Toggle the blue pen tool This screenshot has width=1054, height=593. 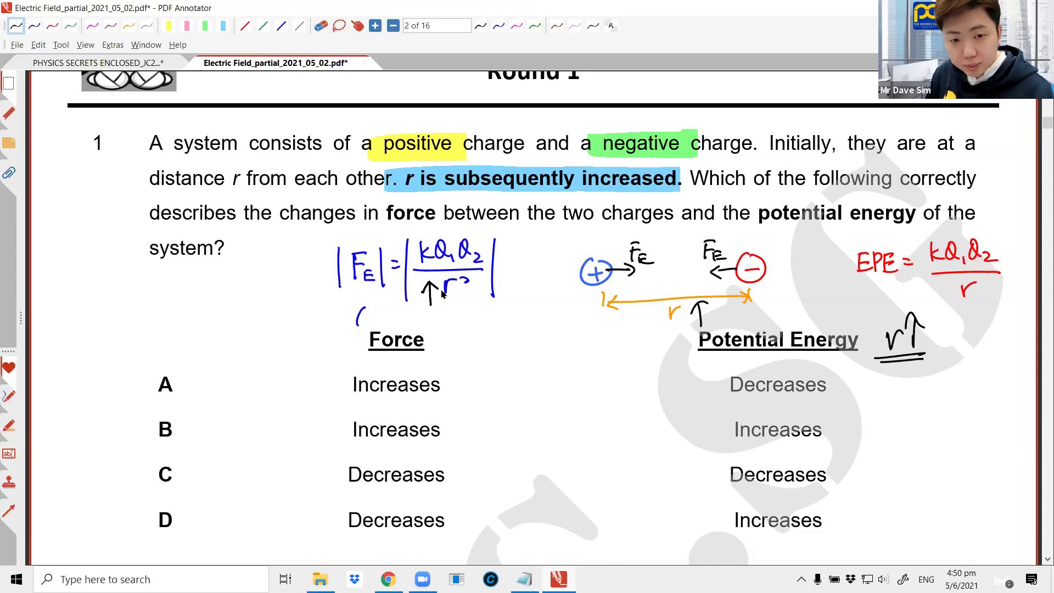click(x=34, y=25)
